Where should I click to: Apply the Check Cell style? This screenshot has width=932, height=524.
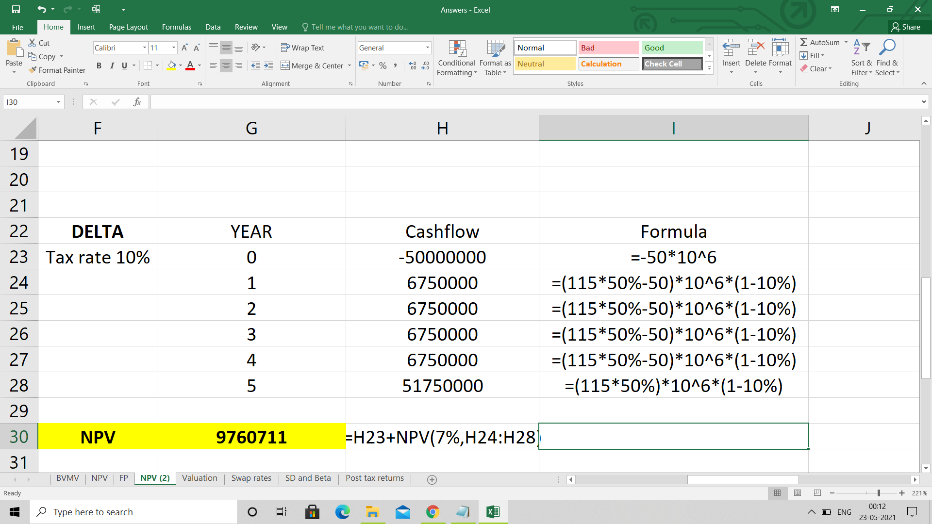(x=672, y=64)
